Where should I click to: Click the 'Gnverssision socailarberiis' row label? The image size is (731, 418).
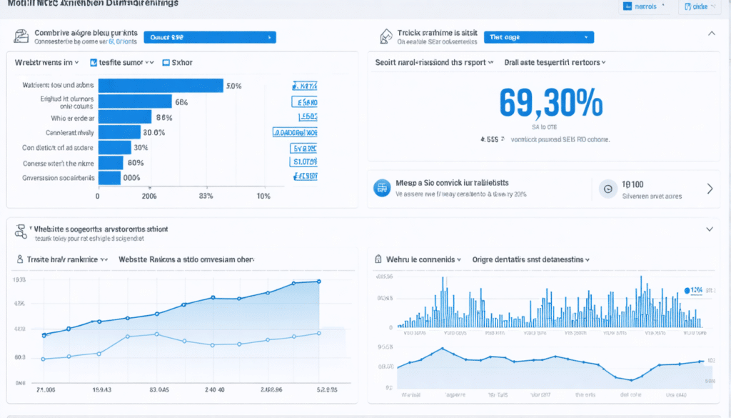59,178
